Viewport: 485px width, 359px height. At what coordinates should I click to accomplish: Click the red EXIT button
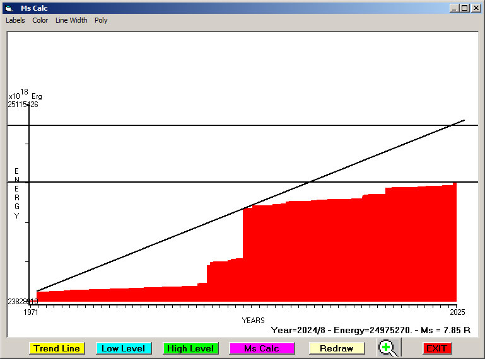point(436,348)
